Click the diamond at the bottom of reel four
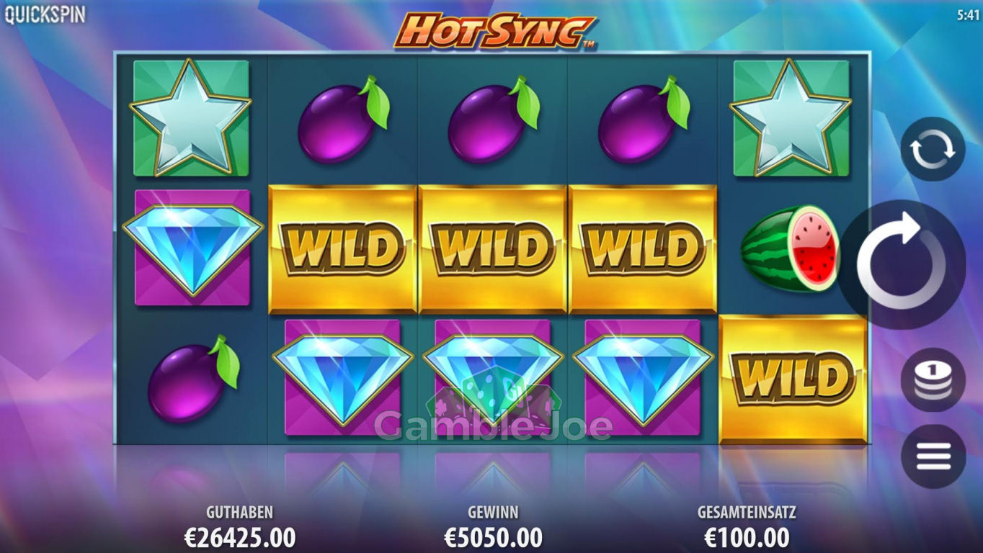 [x=643, y=377]
